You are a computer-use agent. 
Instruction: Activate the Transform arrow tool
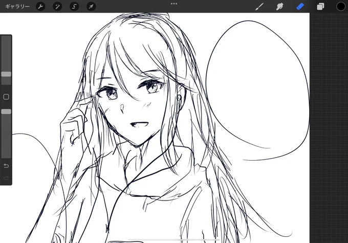[x=91, y=7]
